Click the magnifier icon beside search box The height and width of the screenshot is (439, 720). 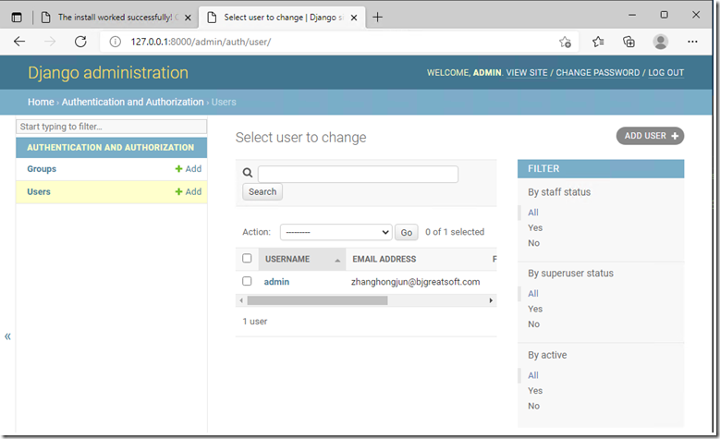click(248, 173)
